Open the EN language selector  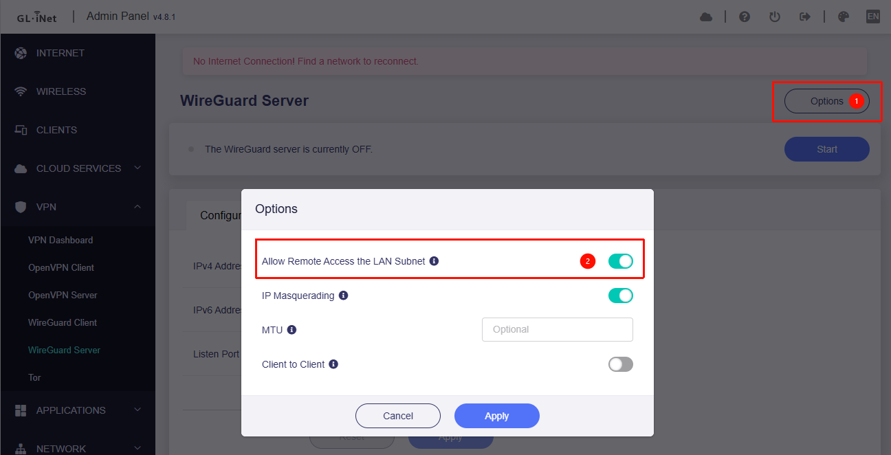(872, 17)
